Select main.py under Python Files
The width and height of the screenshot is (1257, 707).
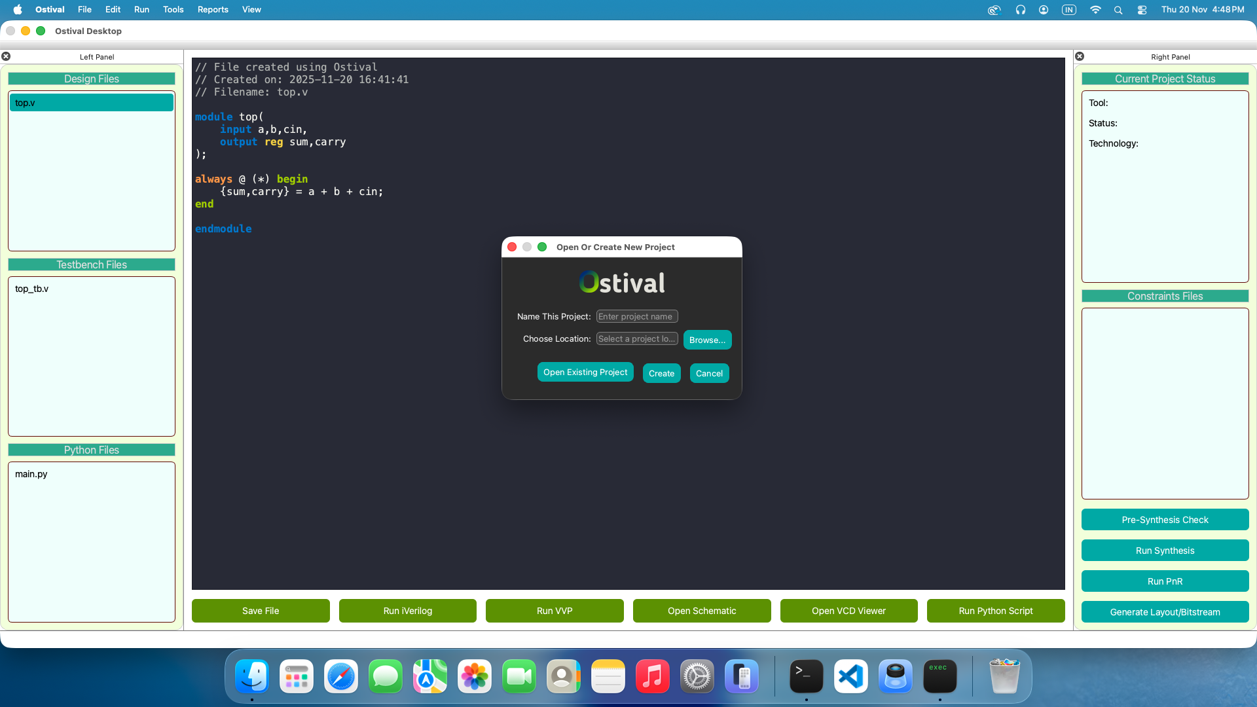[x=31, y=474]
